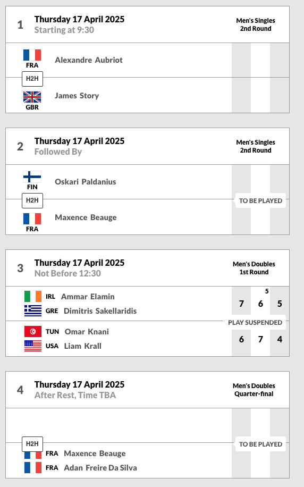The width and height of the screenshot is (304, 487).
Task: Click the Greek flag next to Dimitris Sakellaridis
Action: tap(33, 310)
